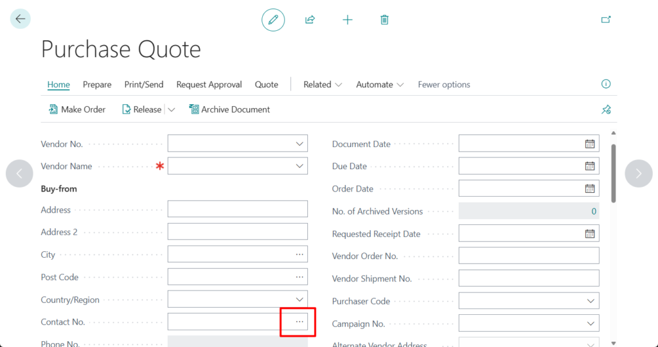Open the Related menu
The width and height of the screenshot is (658, 347).
(x=323, y=85)
